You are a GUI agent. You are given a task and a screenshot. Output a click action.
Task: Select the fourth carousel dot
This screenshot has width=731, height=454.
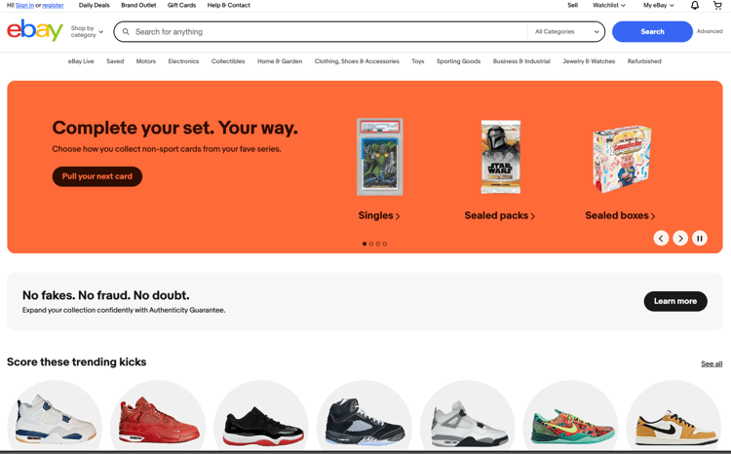tap(385, 244)
